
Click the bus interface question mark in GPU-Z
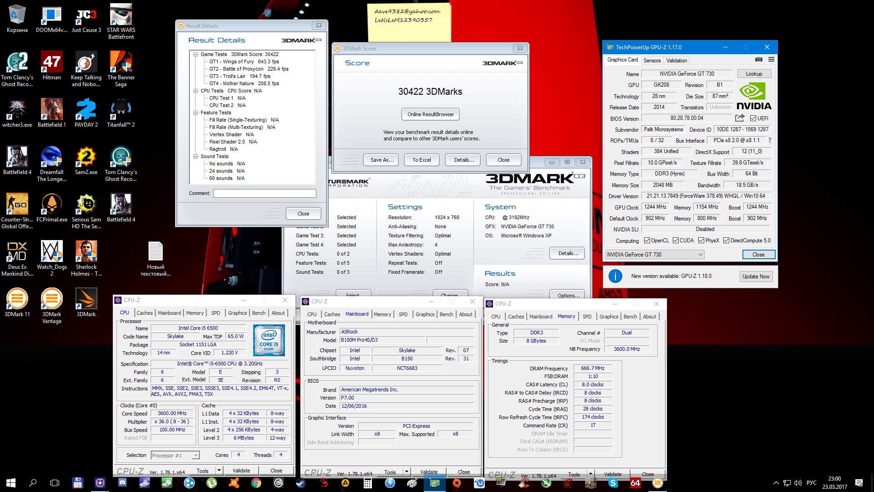(x=770, y=140)
